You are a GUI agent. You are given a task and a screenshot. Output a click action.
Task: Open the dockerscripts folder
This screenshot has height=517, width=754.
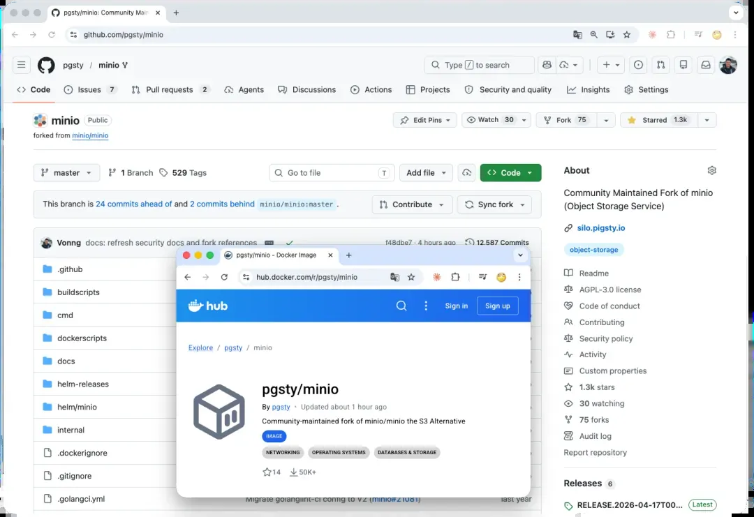click(82, 338)
